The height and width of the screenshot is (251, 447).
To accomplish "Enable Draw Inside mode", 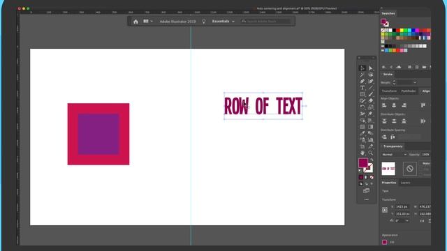I will point(372,184).
